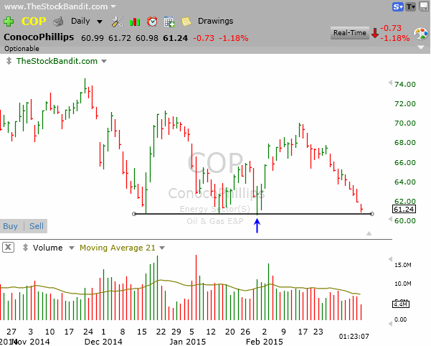Click the 74.00 price axis label

405,84
